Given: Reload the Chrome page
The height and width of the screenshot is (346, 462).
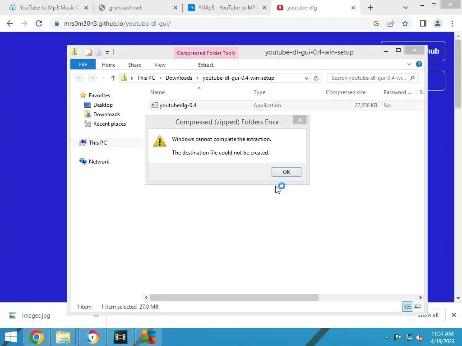Looking at the screenshot, I should (39, 23).
